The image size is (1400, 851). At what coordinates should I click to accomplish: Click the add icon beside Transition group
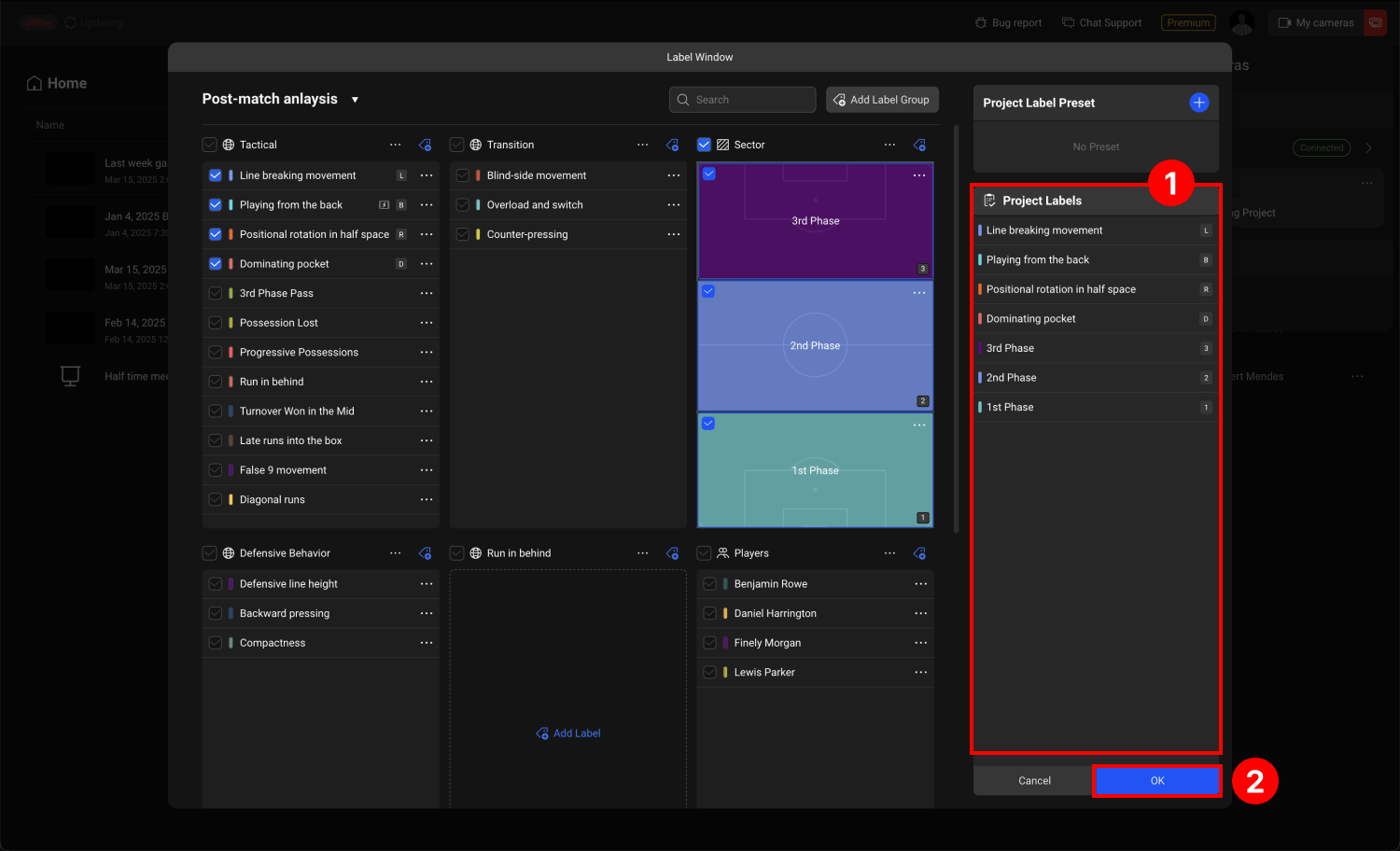coord(672,145)
